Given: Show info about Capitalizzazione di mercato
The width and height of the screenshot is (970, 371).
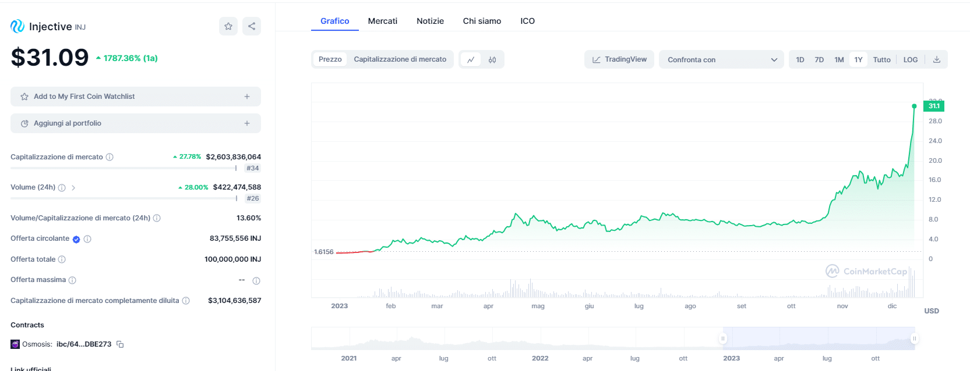Looking at the screenshot, I should (110, 157).
